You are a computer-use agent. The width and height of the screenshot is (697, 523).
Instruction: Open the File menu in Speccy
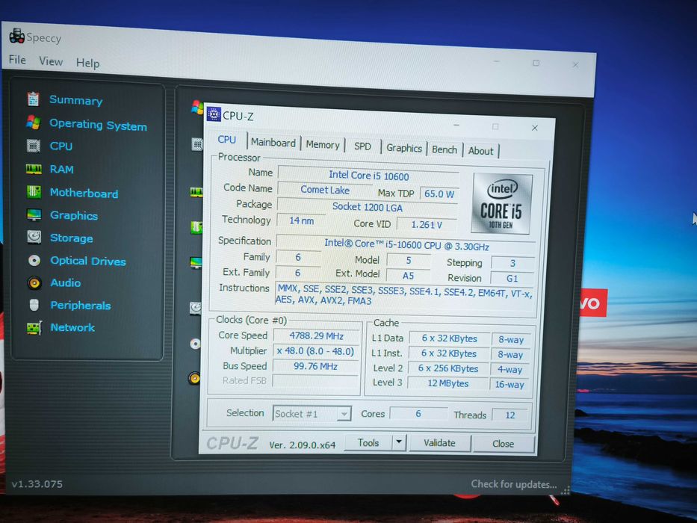17,60
